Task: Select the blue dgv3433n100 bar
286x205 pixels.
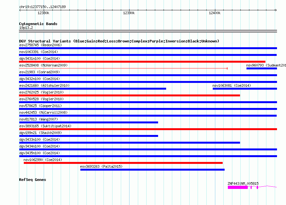Action: [x=130, y=143]
